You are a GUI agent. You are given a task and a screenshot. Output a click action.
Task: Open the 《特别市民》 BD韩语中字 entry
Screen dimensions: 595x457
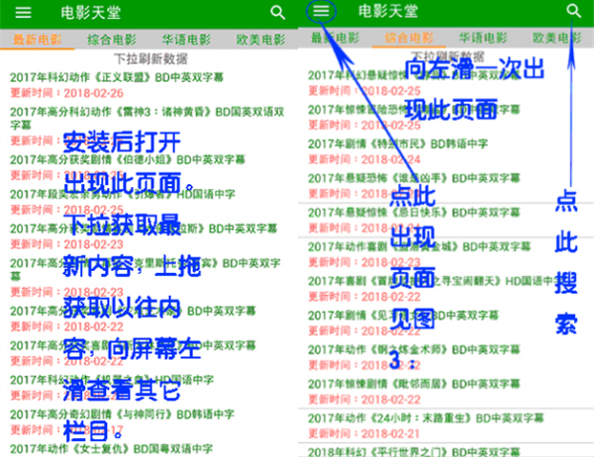[x=398, y=144]
